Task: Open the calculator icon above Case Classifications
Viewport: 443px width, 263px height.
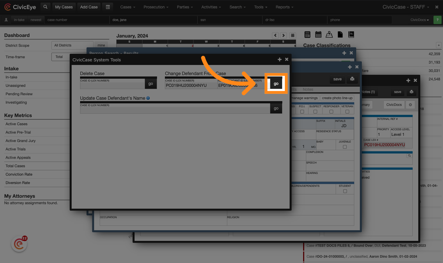Action: click(x=308, y=34)
